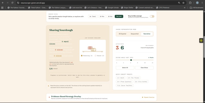
Task: Click the Clear Slices button
Action: point(144,68)
